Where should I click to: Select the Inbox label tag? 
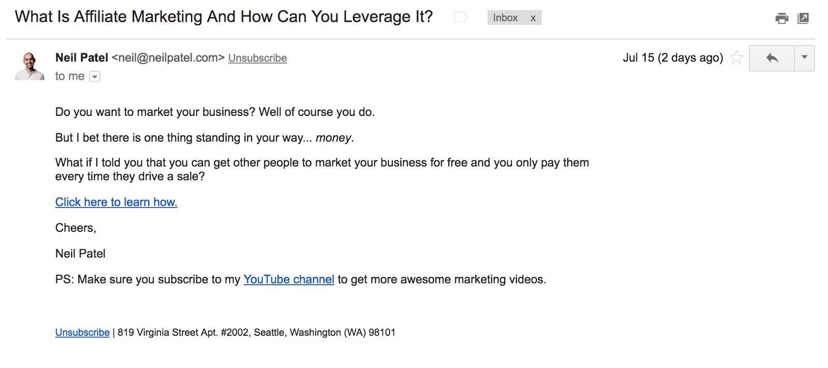tap(506, 18)
